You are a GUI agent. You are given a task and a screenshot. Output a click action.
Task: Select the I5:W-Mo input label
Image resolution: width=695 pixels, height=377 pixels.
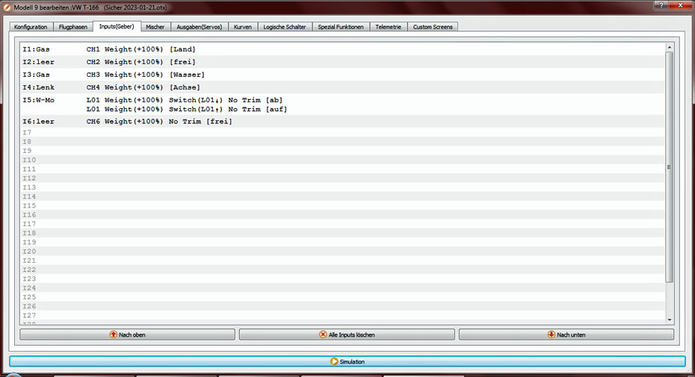[x=39, y=100]
